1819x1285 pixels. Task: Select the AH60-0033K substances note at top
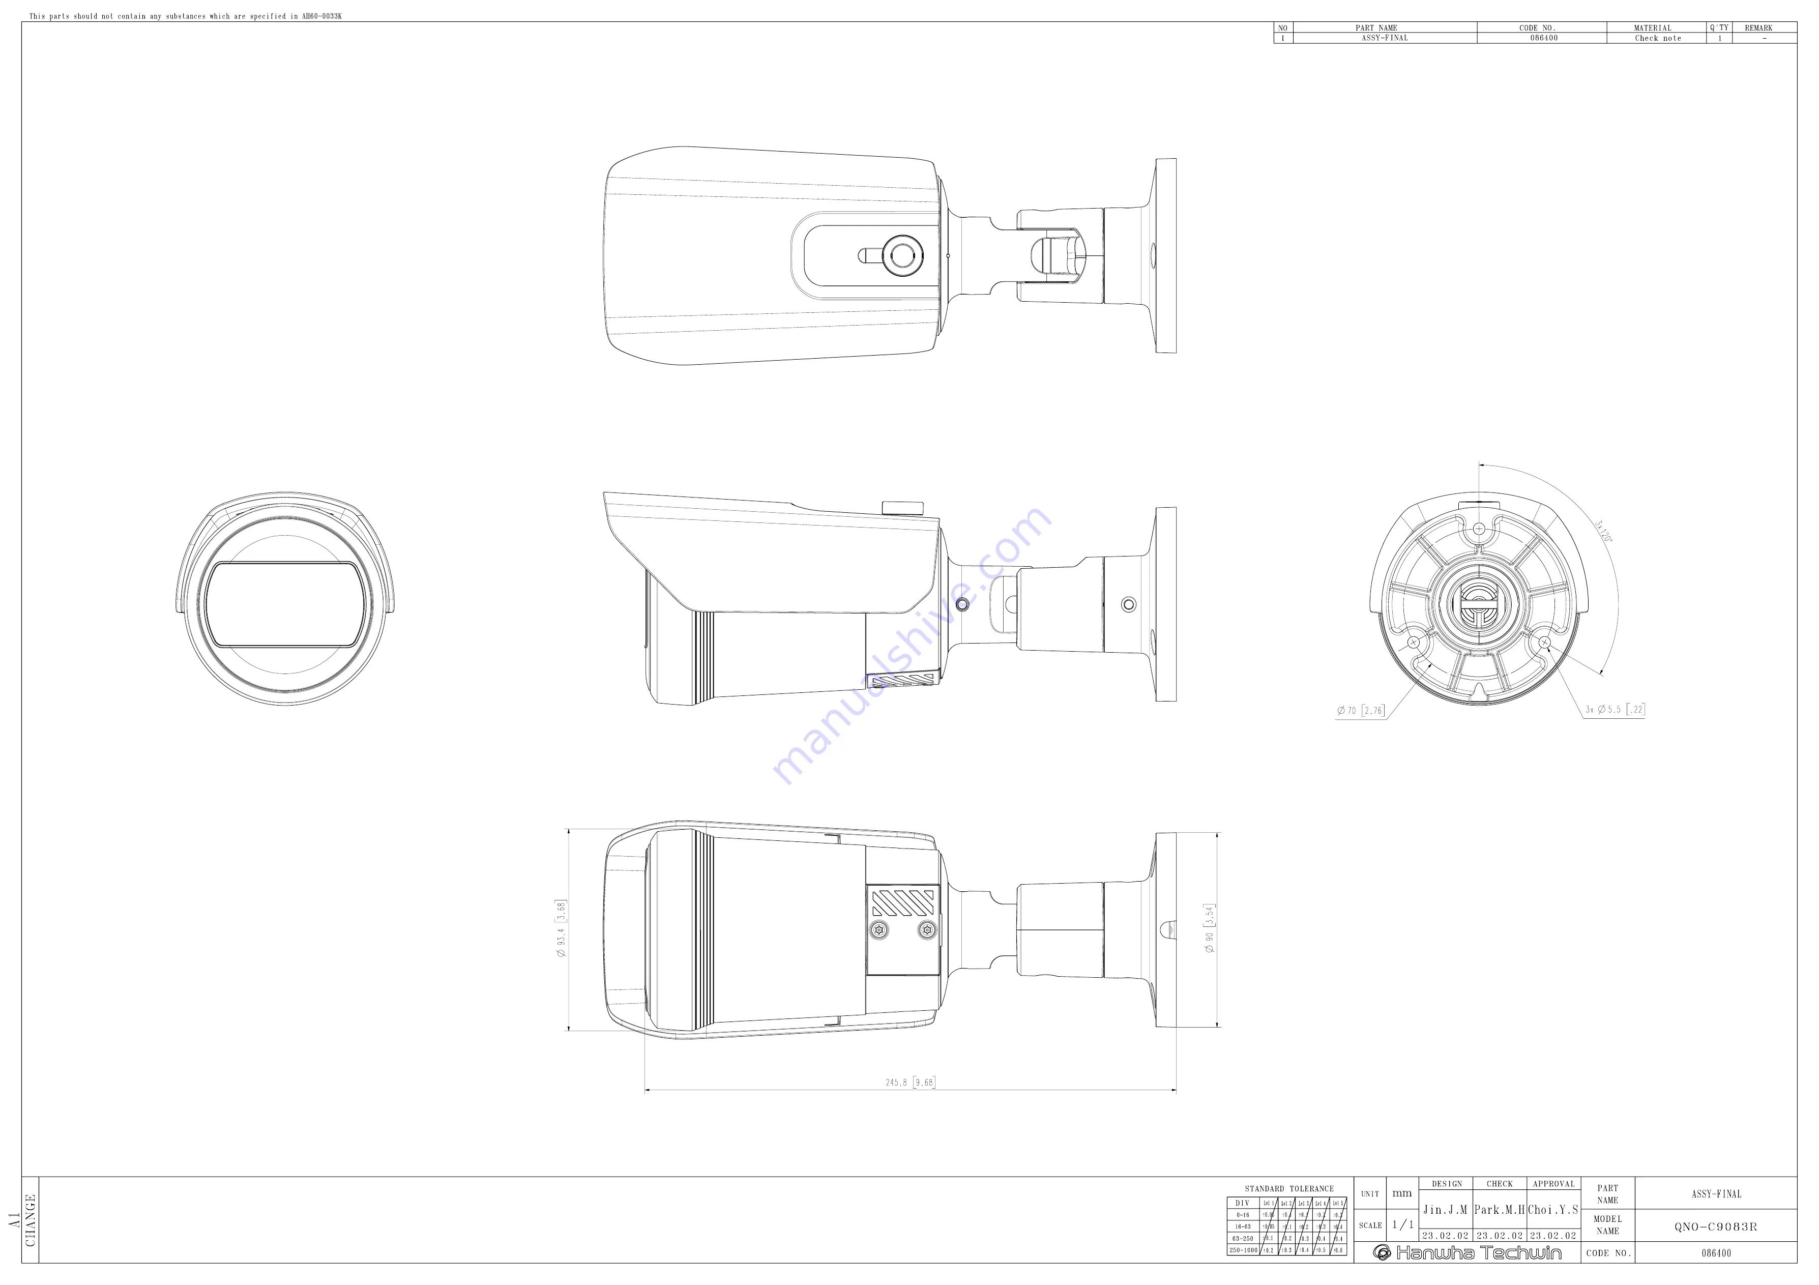[185, 16]
